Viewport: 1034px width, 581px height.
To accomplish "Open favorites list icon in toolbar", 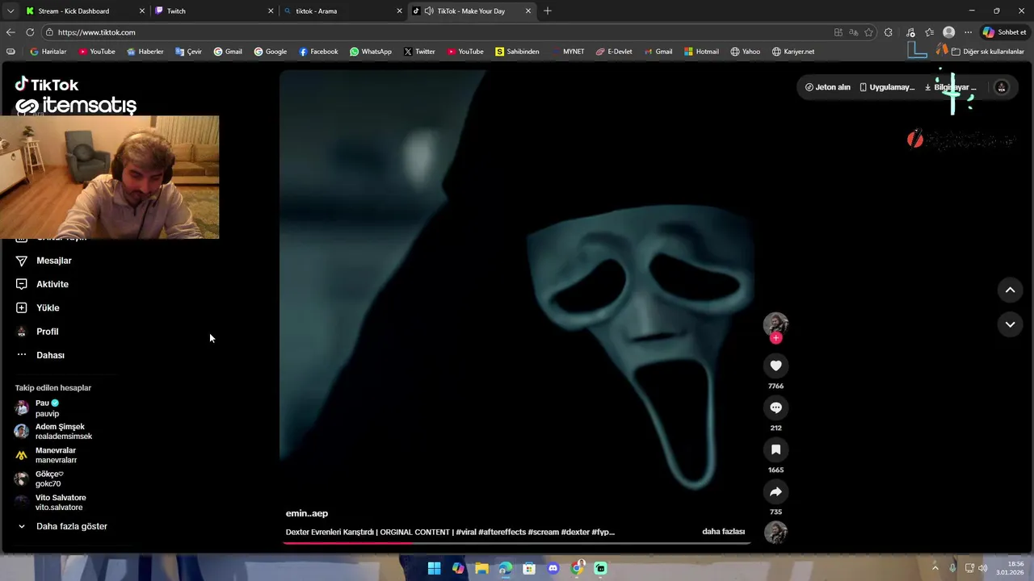I will pyautogui.click(x=930, y=32).
